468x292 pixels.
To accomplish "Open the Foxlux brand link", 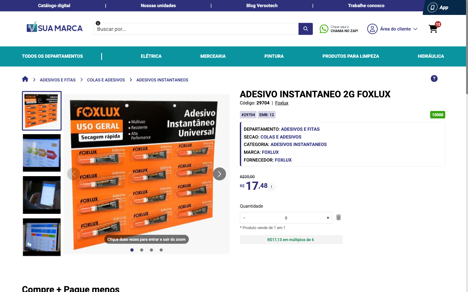I will 281,103.
